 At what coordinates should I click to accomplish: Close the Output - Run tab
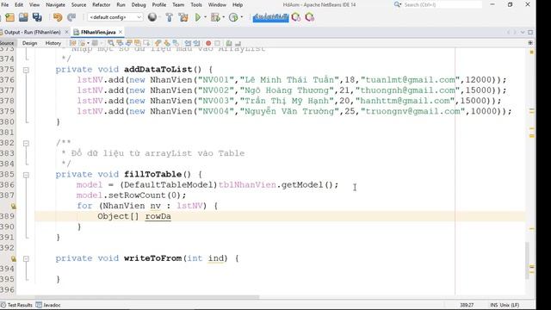tap(66, 32)
